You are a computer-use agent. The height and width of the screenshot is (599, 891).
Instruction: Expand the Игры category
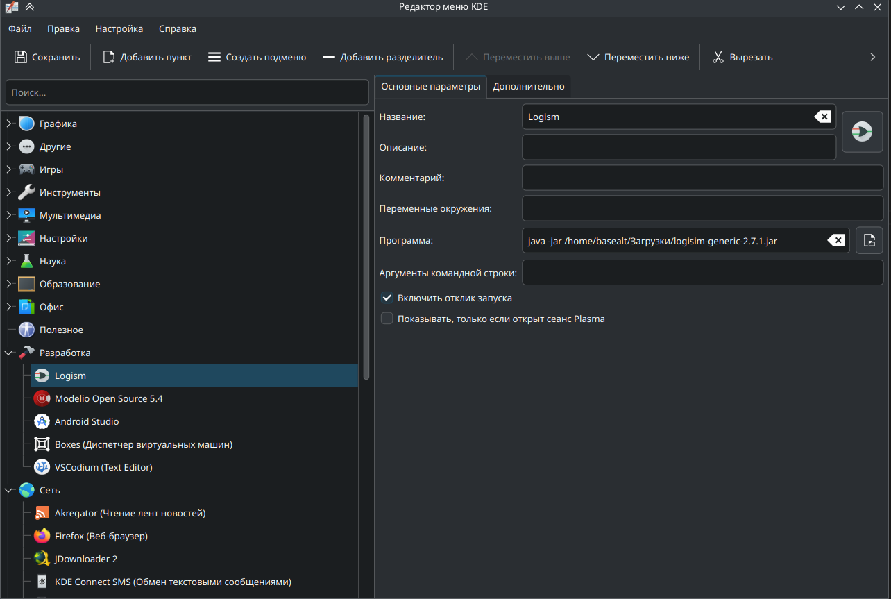(9, 169)
